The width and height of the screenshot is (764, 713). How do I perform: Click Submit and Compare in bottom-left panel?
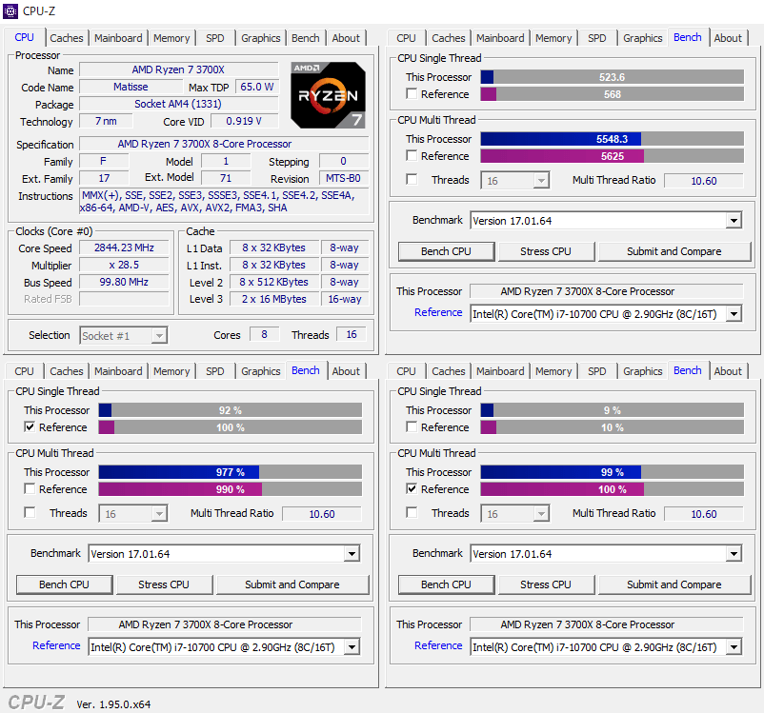(x=292, y=584)
